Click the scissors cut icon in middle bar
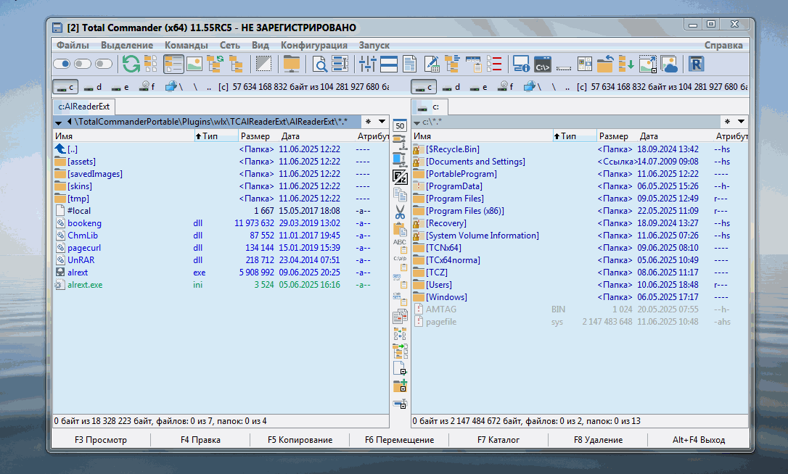This screenshot has height=474, width=788. (400, 212)
